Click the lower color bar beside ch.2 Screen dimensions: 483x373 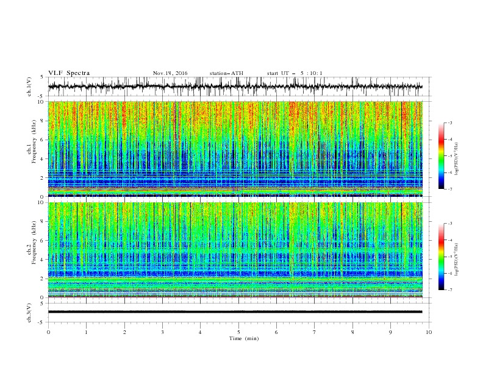point(441,257)
